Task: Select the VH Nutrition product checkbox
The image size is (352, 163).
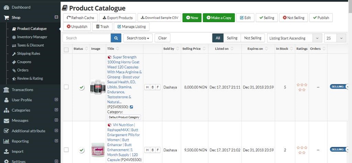Action: (66, 150)
